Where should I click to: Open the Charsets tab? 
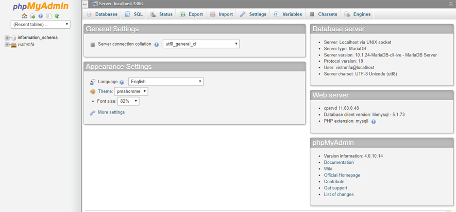pyautogui.click(x=324, y=14)
